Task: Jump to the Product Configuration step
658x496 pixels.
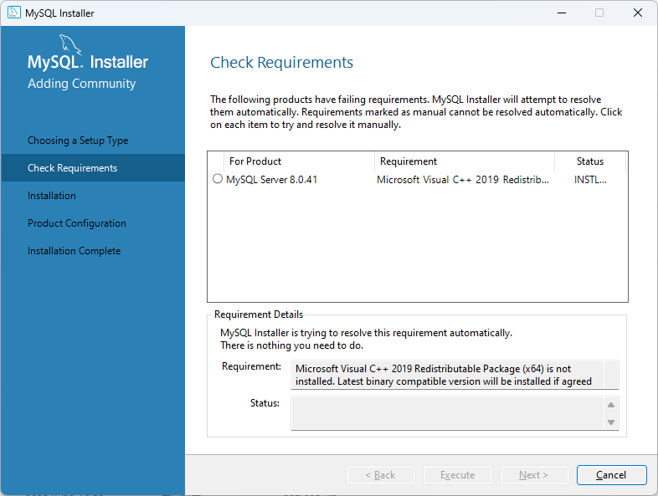Action: [x=77, y=223]
